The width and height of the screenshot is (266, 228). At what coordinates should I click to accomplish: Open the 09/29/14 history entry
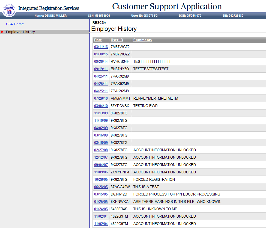pos(101,61)
